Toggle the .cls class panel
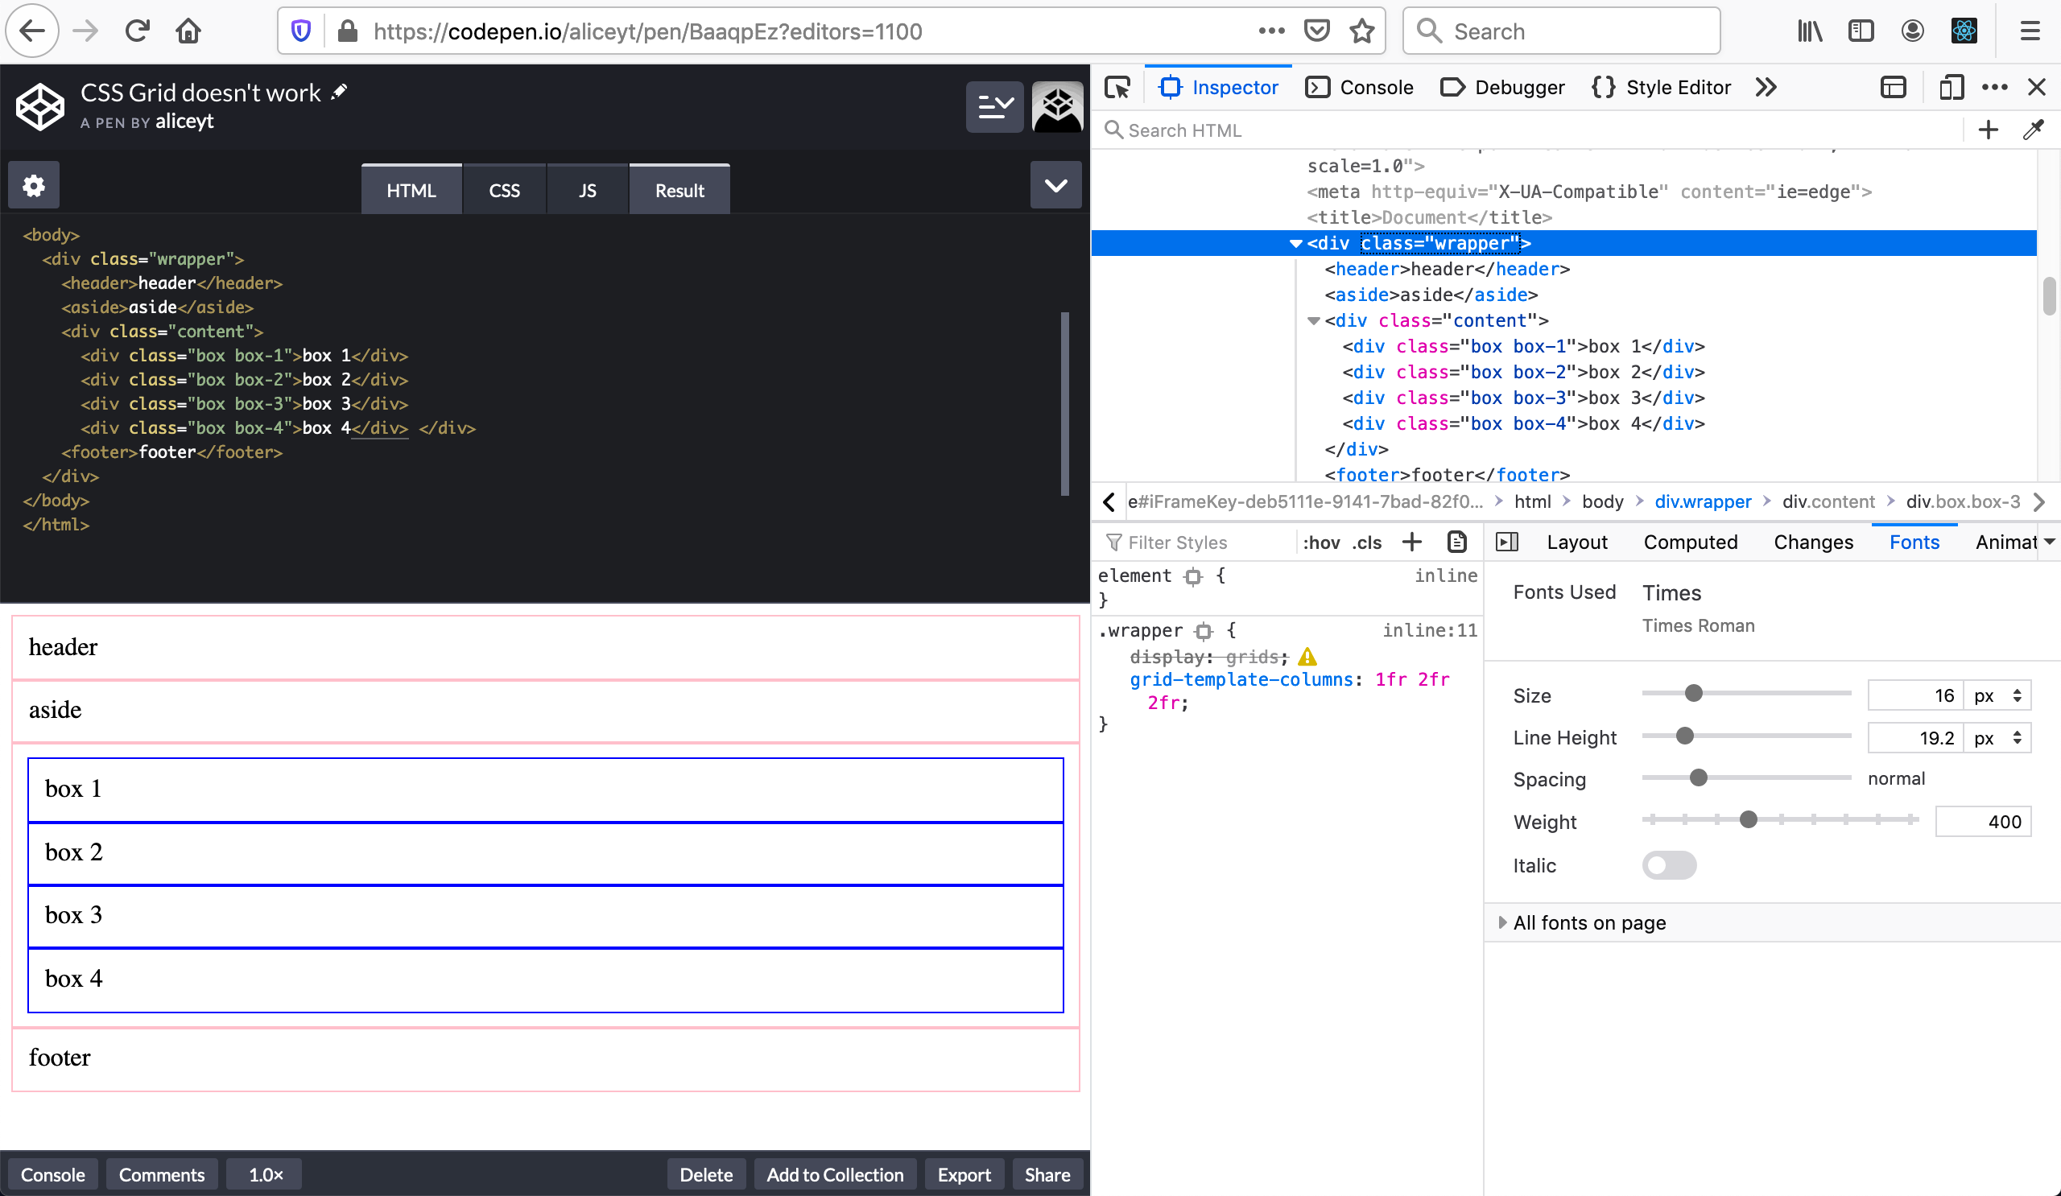The image size is (2061, 1196). (x=1367, y=542)
